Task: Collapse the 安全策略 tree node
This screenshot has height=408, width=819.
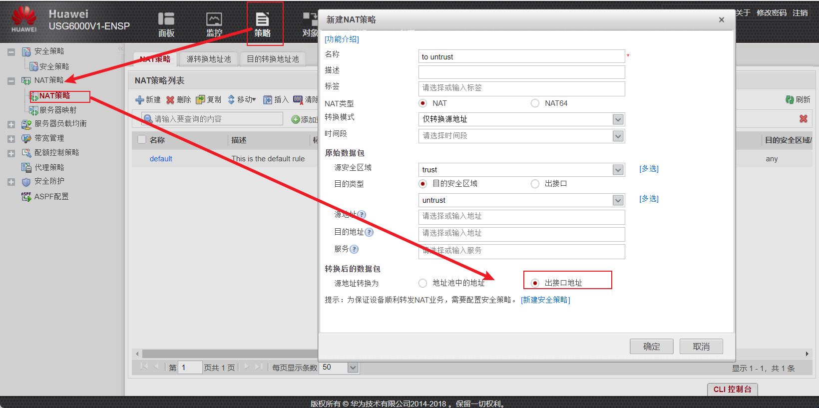Action: 11,52
